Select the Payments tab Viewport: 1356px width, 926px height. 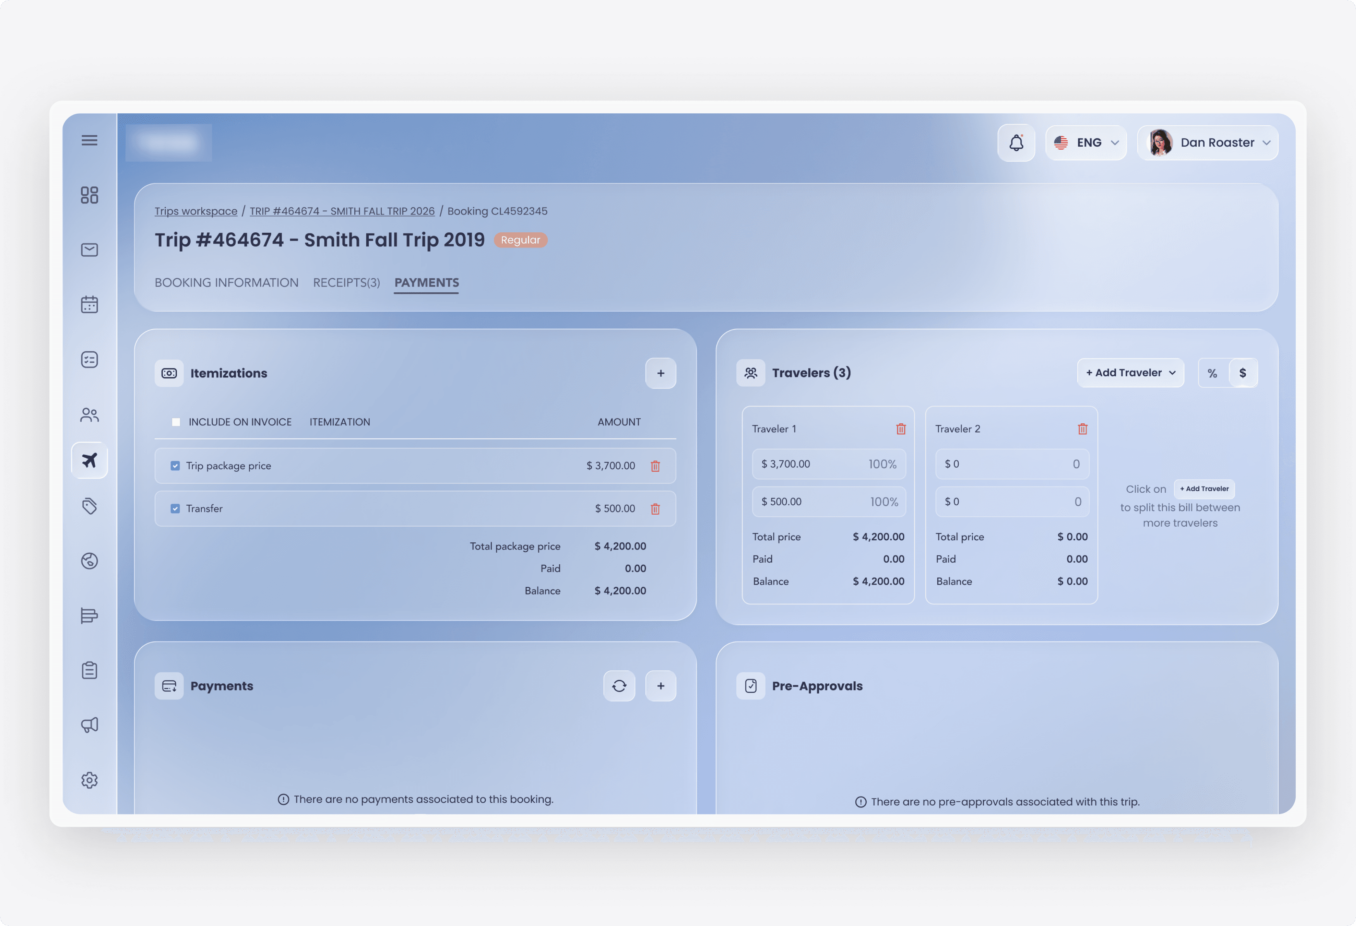(x=427, y=282)
